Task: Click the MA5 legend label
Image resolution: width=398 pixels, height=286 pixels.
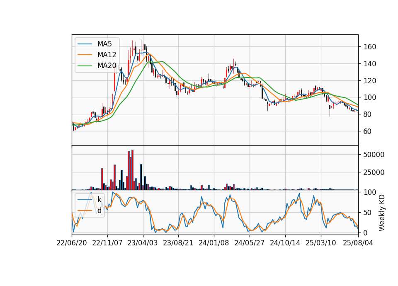Action: 104,44
